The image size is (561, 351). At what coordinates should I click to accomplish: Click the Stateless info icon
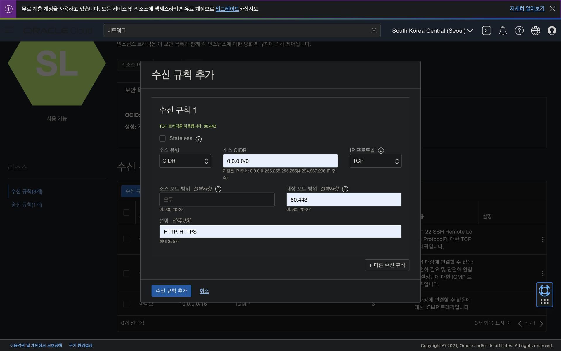click(x=198, y=139)
